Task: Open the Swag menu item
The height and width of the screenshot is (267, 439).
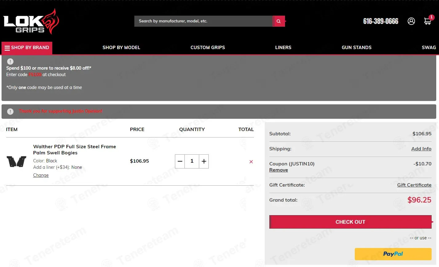Action: tap(429, 48)
